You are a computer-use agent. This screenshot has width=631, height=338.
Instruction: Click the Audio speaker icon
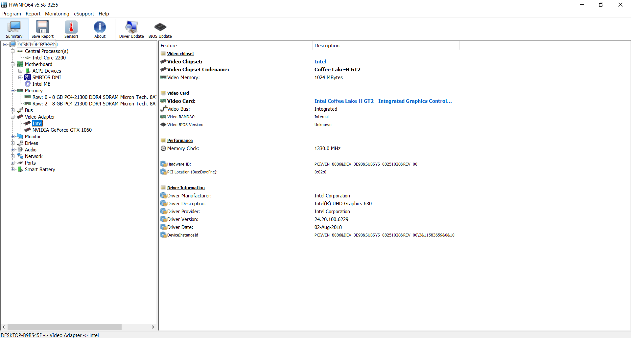click(20, 149)
